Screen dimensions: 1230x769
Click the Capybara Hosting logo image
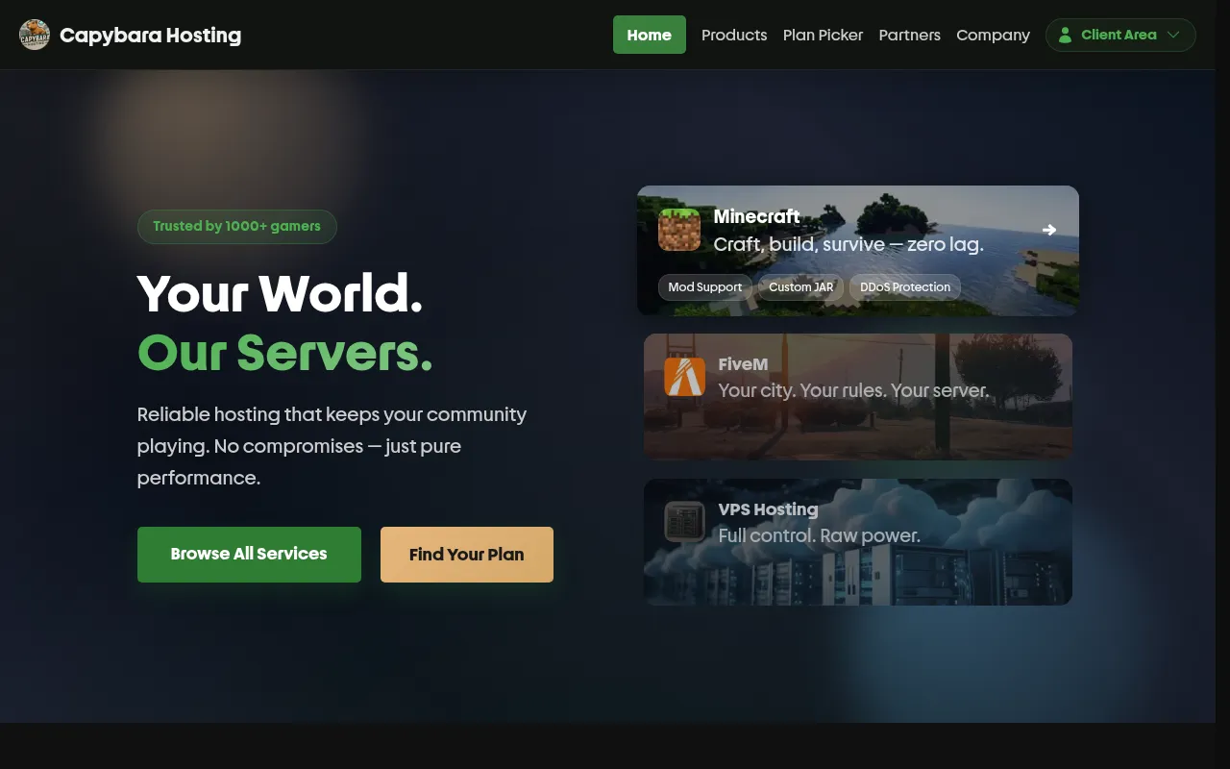[x=35, y=35]
